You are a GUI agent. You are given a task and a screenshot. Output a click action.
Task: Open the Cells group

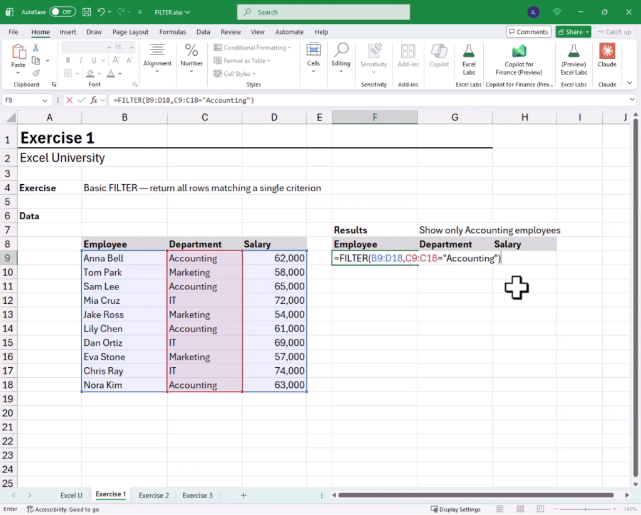pyautogui.click(x=314, y=58)
